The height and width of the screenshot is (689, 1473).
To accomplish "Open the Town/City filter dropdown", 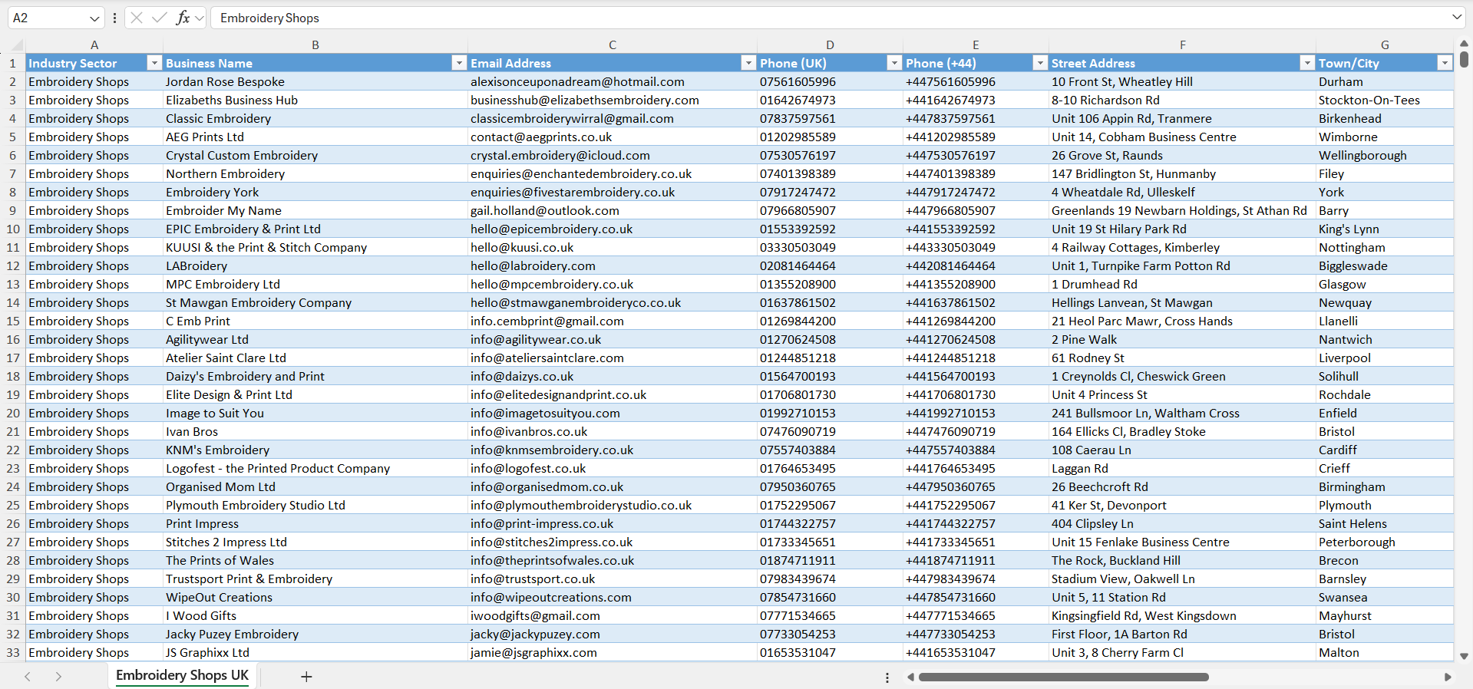I will (1445, 63).
